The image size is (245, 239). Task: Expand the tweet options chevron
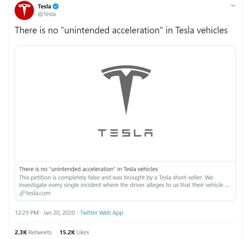tap(233, 6)
